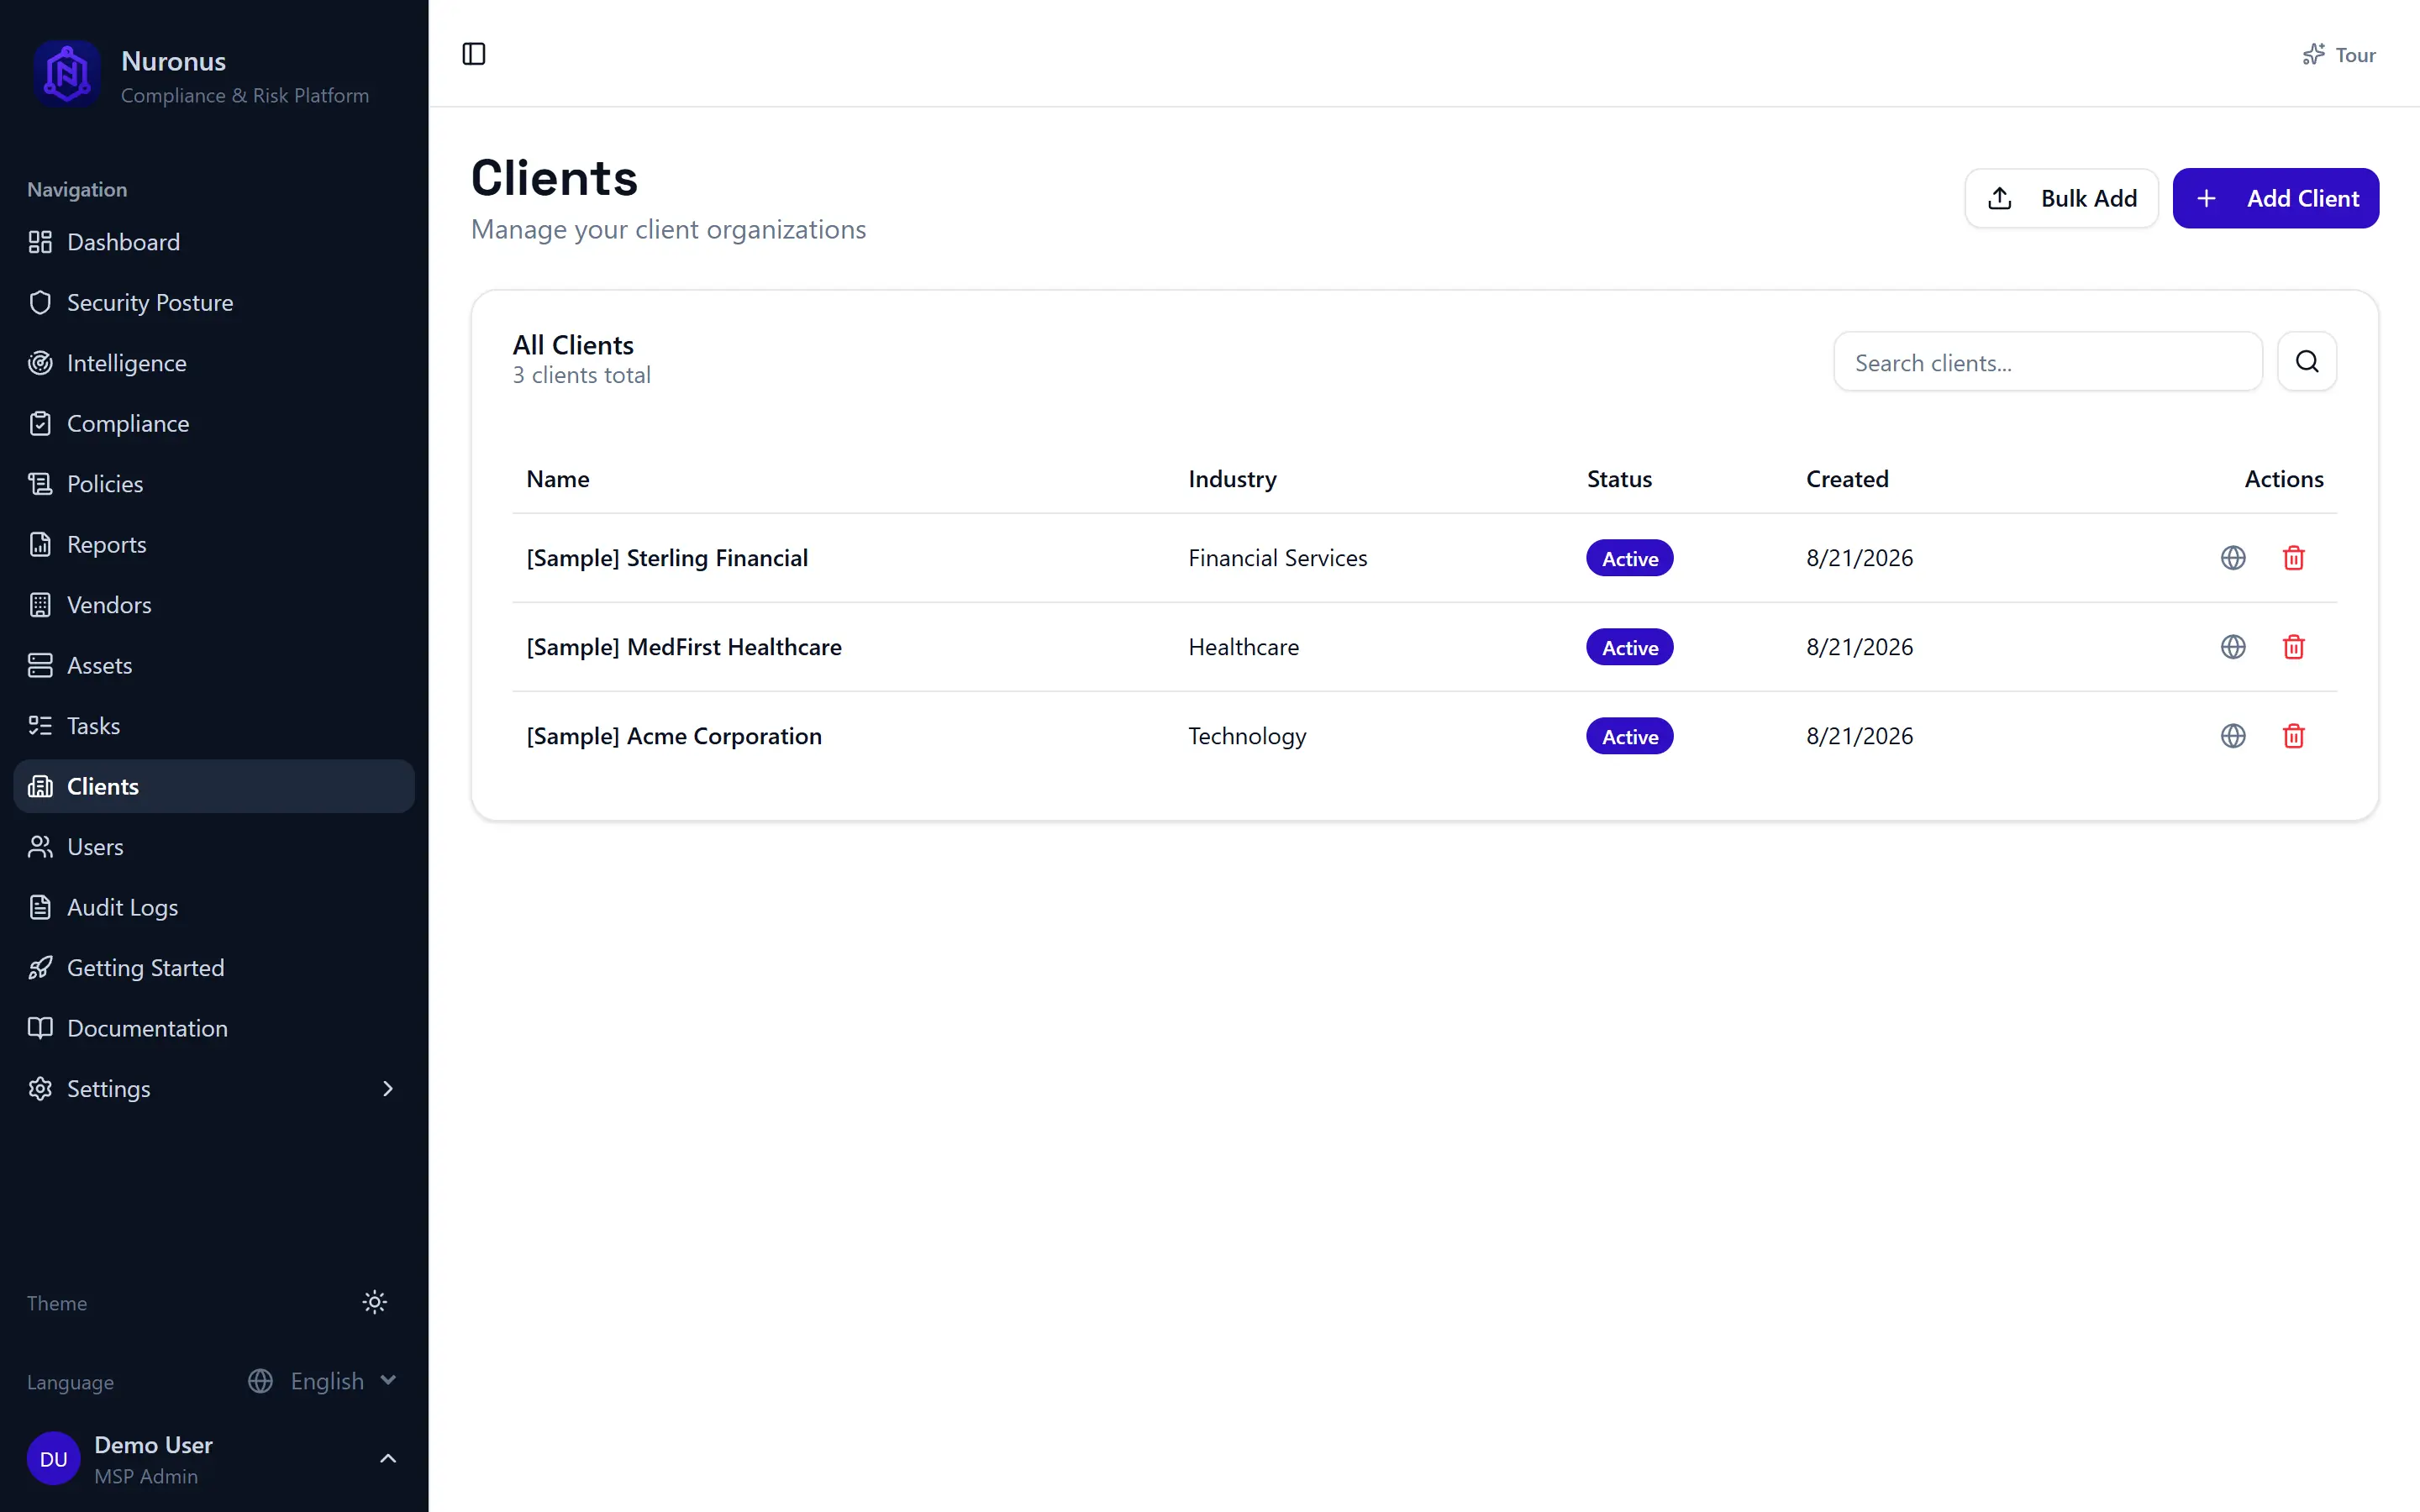Click the Created column header
This screenshot has width=2420, height=1512.
[1847, 479]
